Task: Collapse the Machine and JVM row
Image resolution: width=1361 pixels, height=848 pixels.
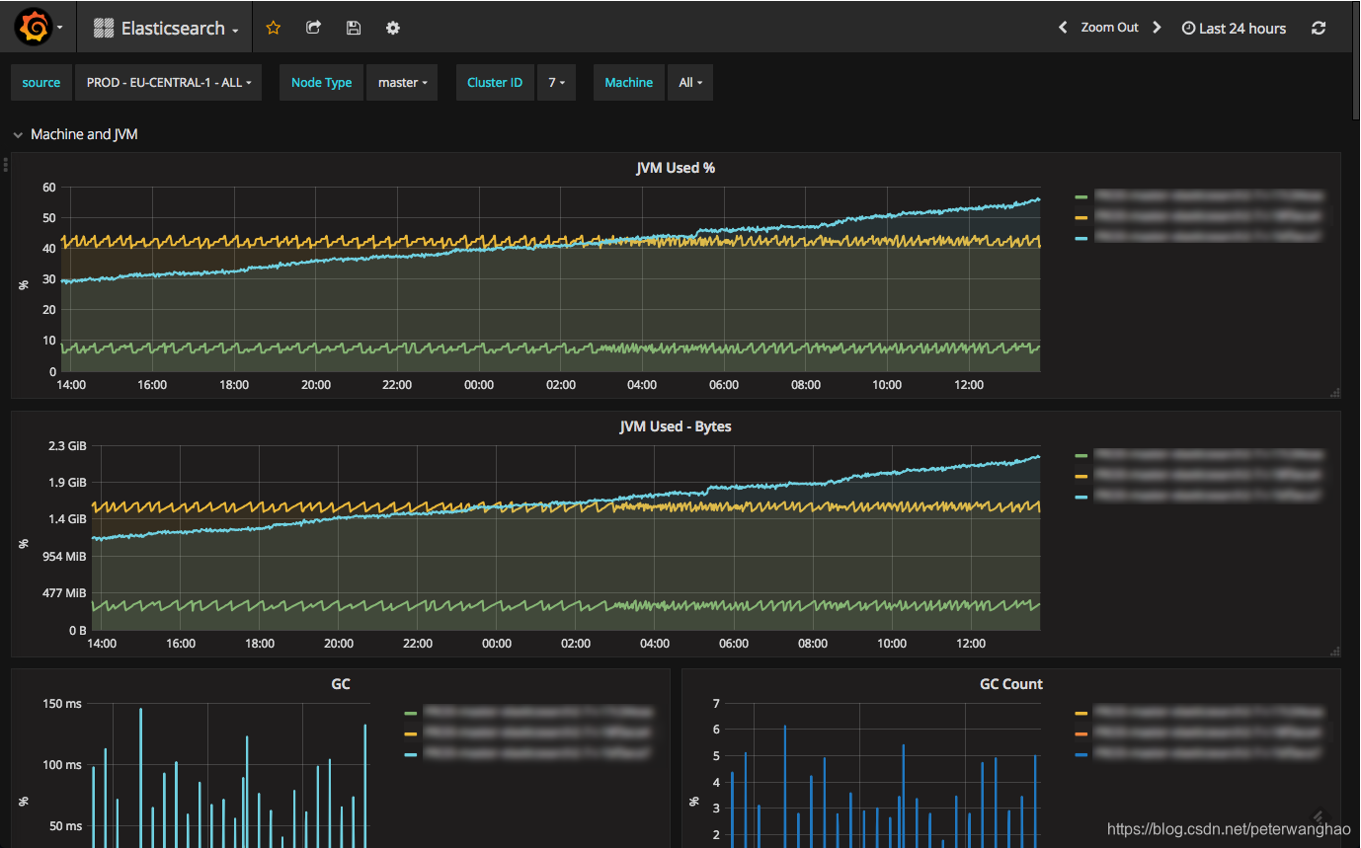Action: click(x=18, y=134)
